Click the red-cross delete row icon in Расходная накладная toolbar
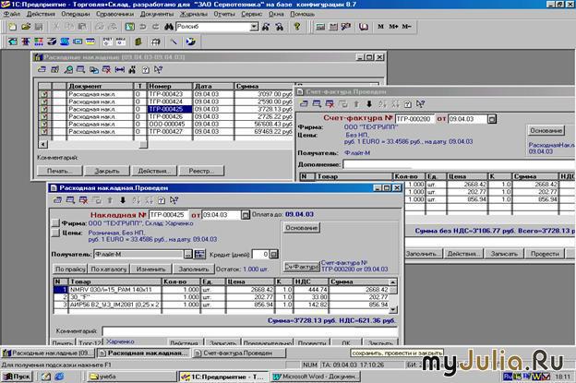 tap(84, 200)
